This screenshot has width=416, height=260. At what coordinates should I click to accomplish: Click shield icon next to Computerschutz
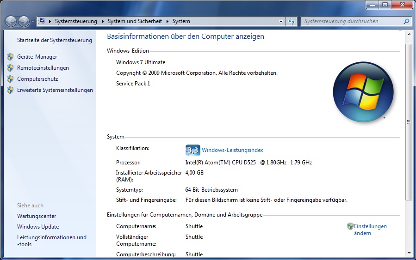[10, 79]
